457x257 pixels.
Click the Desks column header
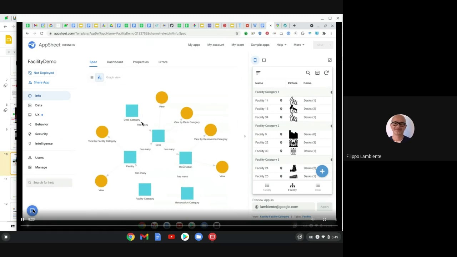(x=307, y=83)
